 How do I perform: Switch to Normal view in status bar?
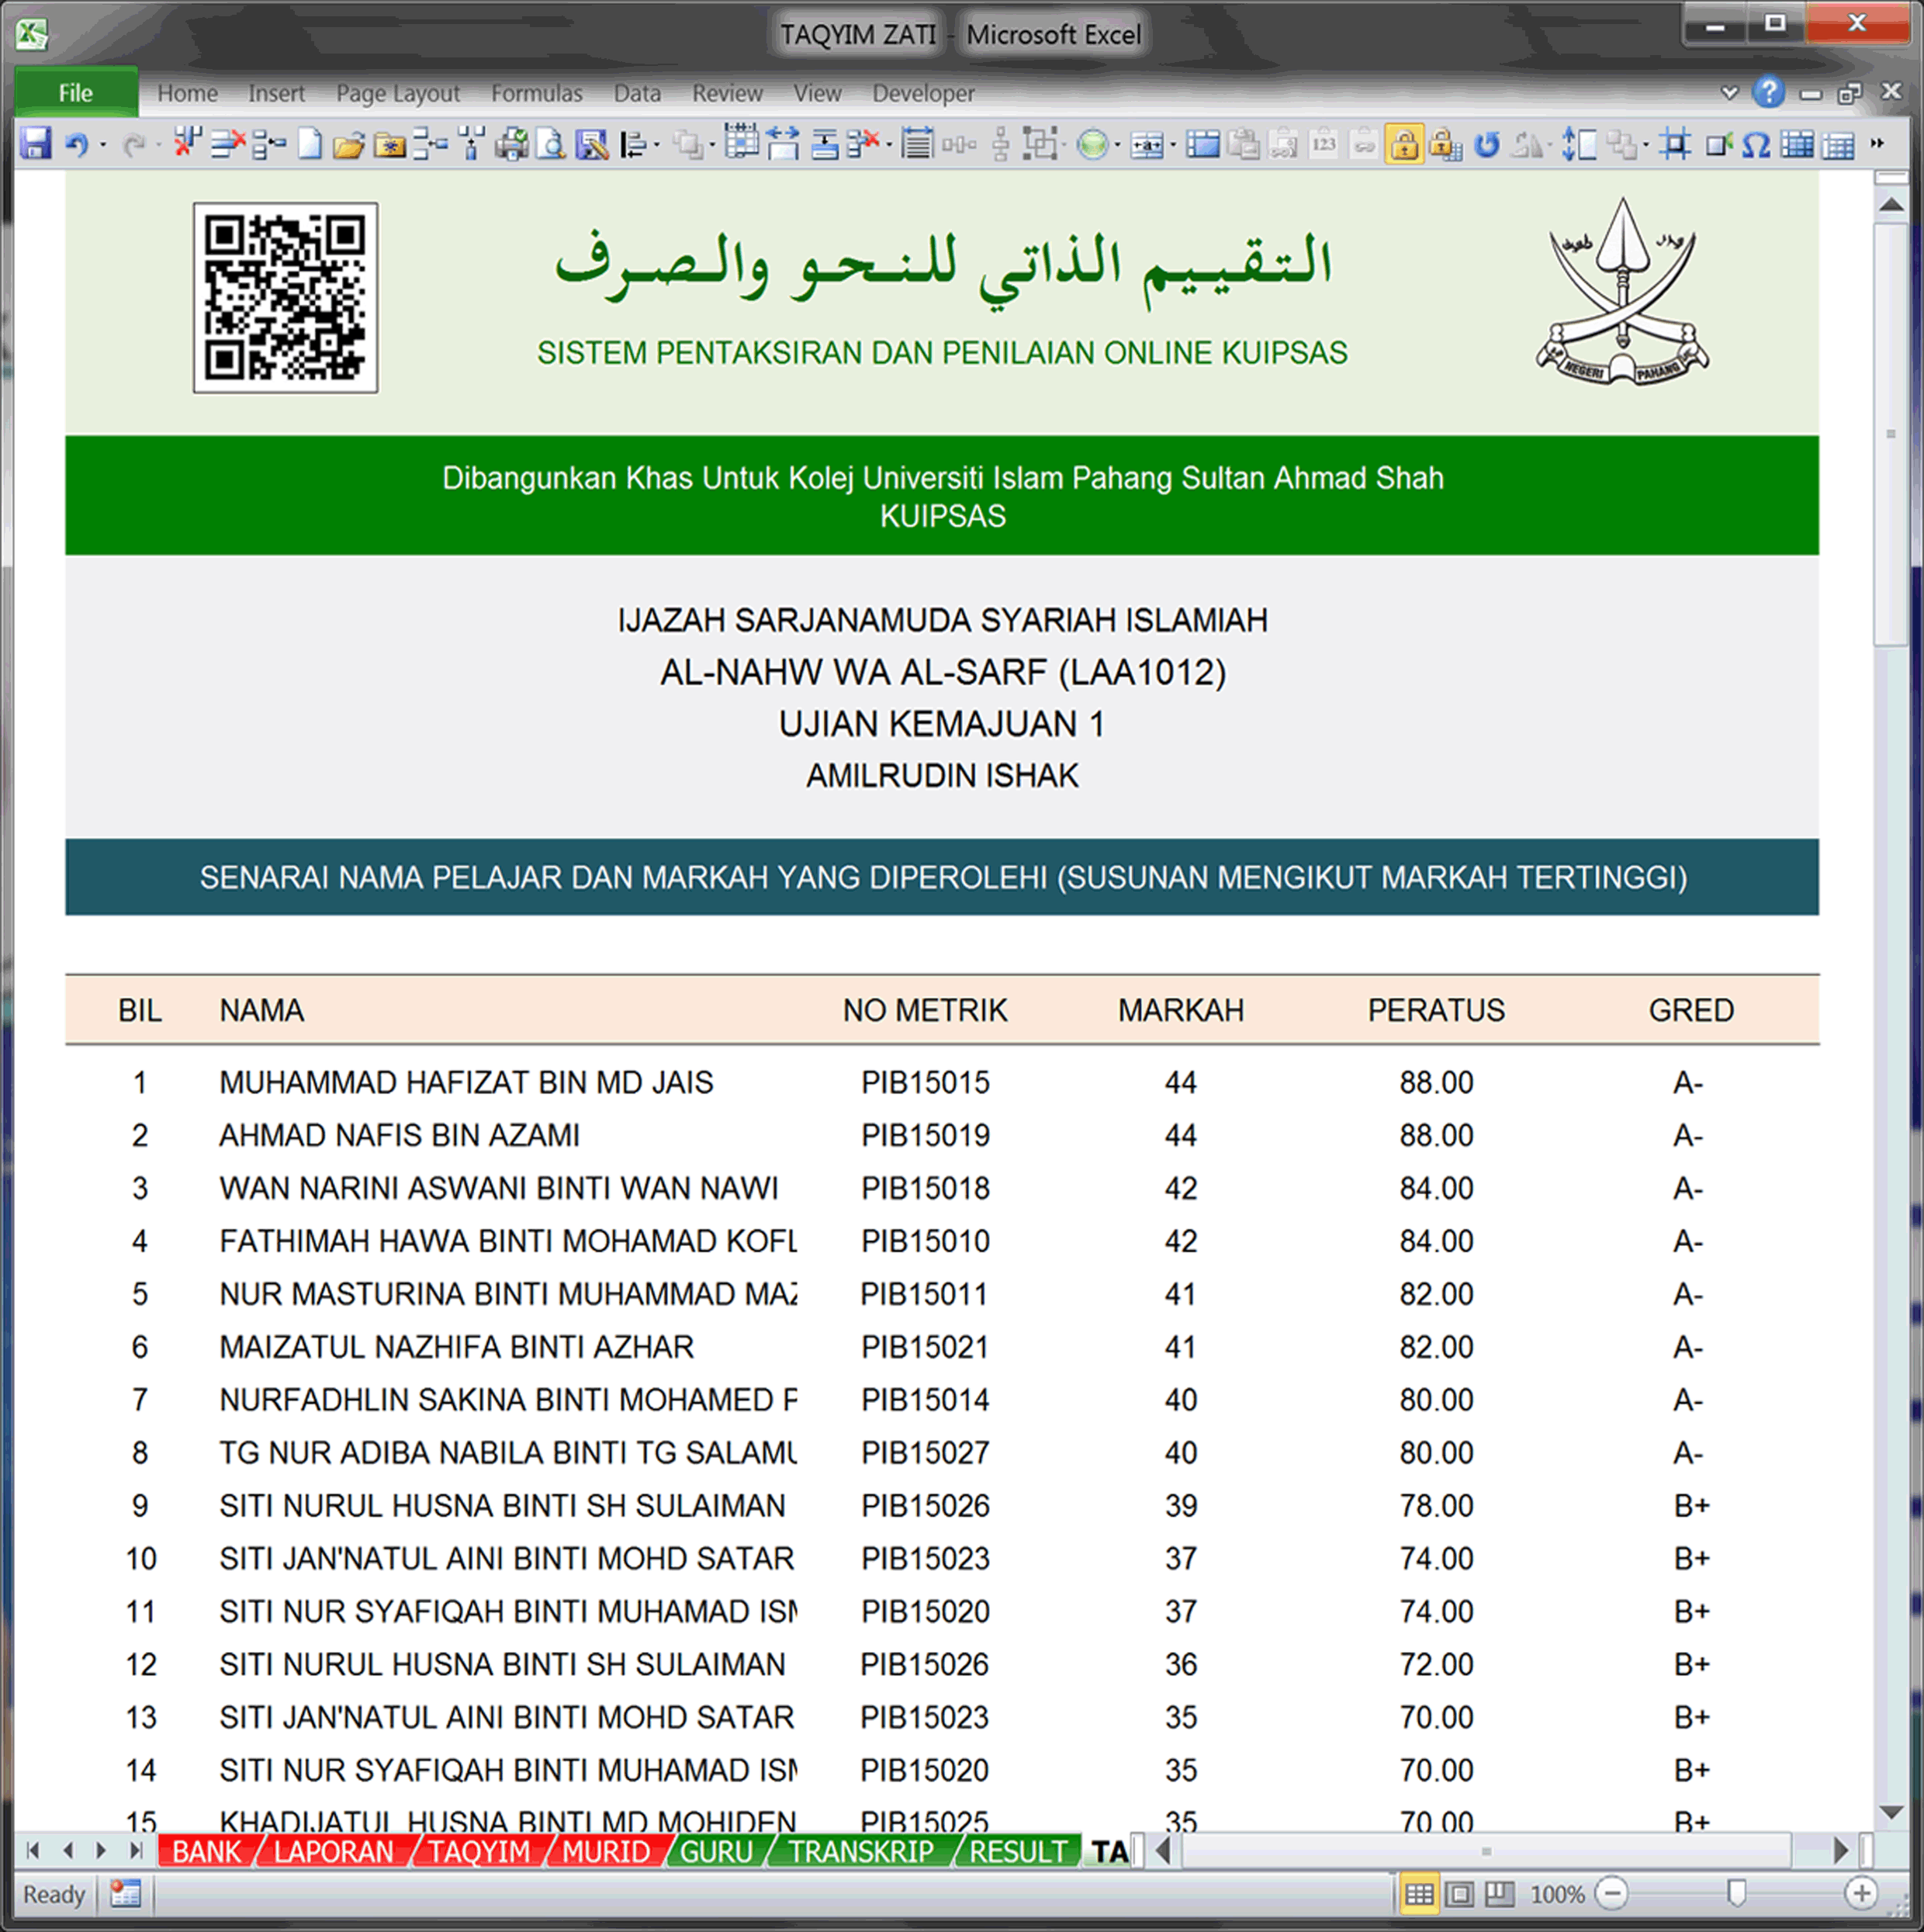[x=1419, y=1893]
